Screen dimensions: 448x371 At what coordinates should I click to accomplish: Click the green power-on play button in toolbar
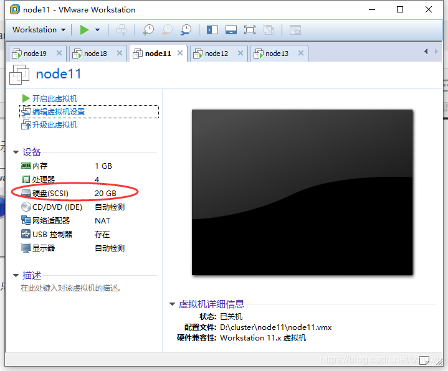point(84,30)
